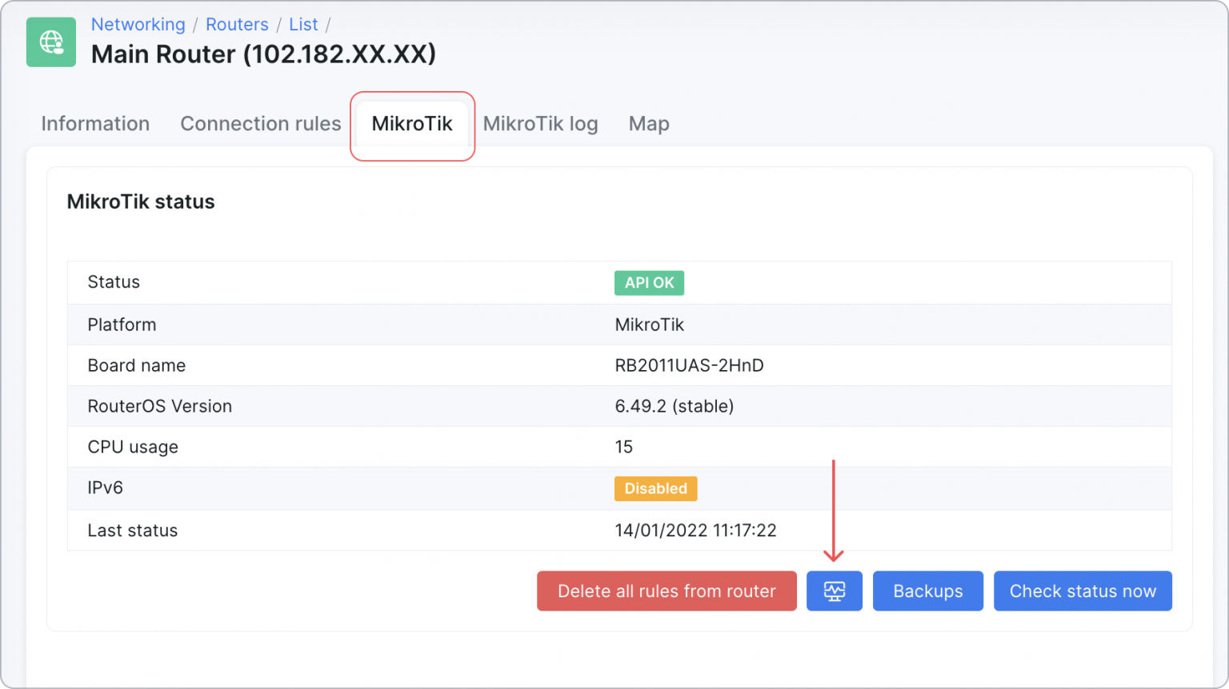Switch to the Information tab
The height and width of the screenshot is (689, 1229).
coord(95,124)
